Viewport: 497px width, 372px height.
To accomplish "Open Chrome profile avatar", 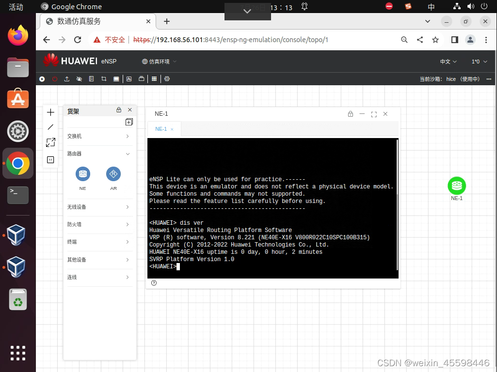I will click(470, 40).
